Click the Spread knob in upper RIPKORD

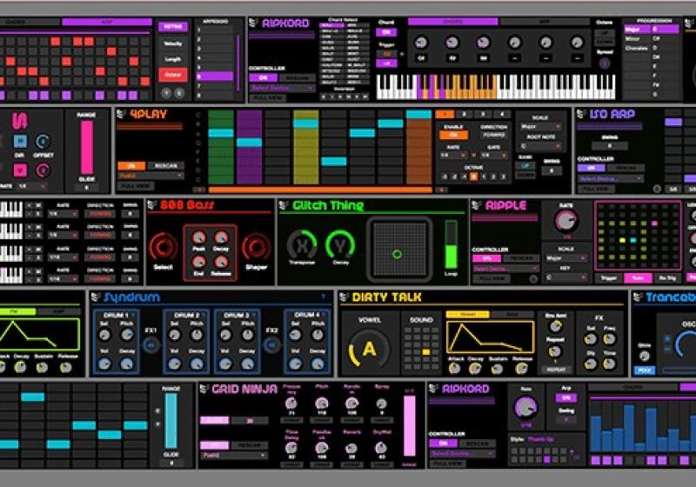click(604, 63)
